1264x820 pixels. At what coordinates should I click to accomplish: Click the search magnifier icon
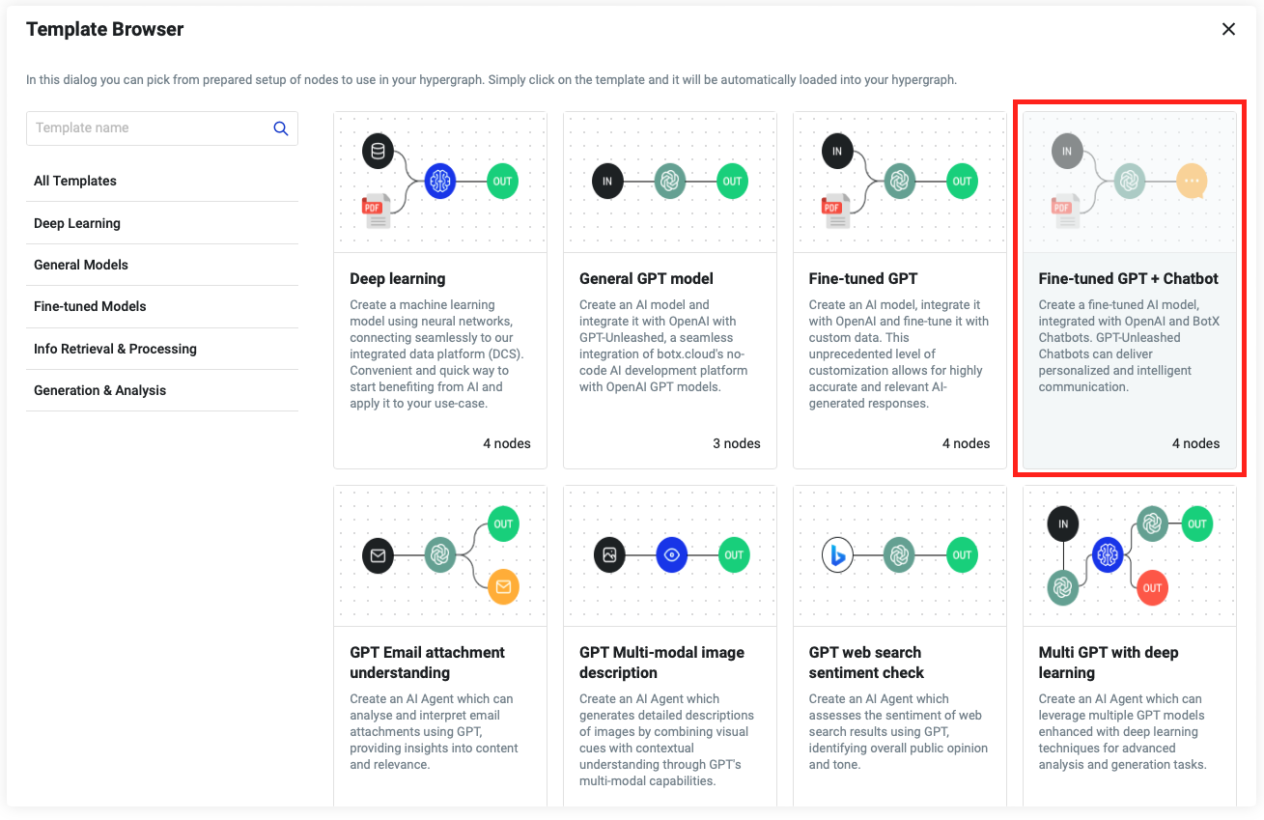(x=281, y=128)
